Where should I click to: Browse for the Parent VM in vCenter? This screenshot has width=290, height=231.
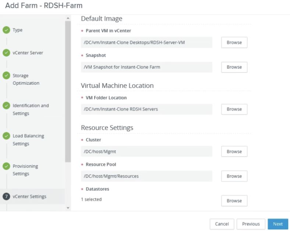[234, 43]
